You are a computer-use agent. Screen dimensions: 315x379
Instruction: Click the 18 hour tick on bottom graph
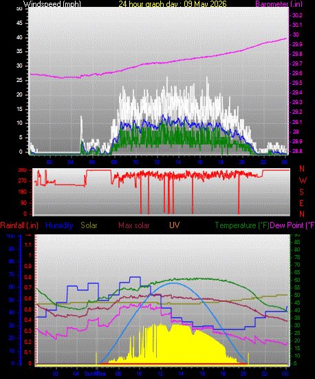coord(223,373)
